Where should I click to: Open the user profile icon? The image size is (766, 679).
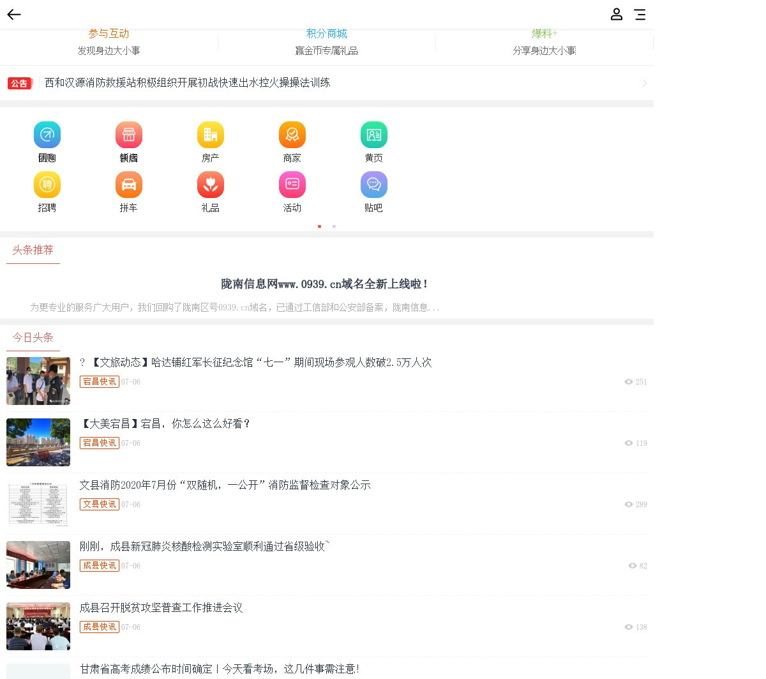point(616,14)
